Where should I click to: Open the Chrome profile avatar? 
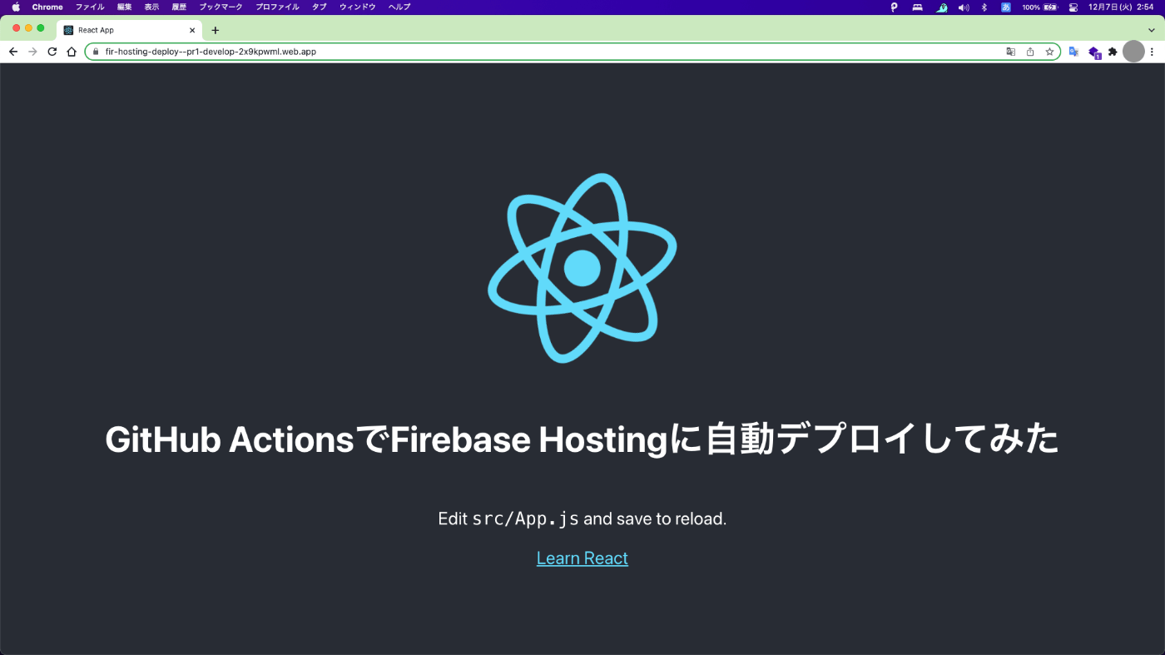tap(1133, 52)
